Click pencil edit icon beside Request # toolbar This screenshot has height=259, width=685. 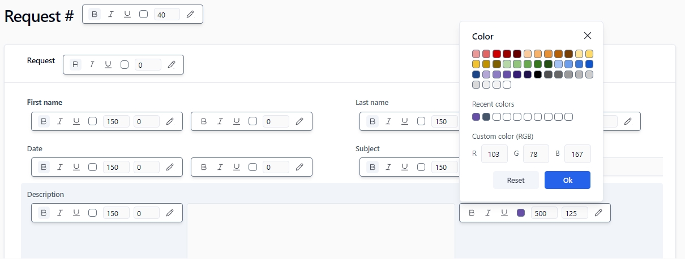[190, 14]
